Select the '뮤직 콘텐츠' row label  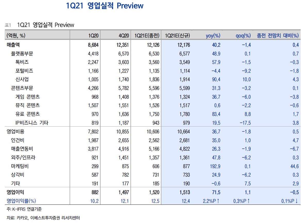pos(28,105)
